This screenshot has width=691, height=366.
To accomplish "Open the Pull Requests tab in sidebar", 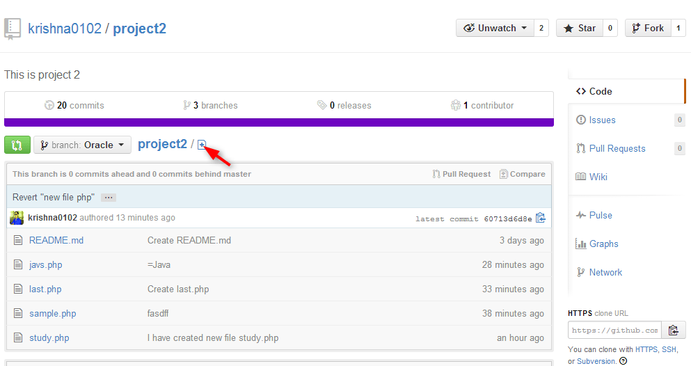I will [x=611, y=148].
